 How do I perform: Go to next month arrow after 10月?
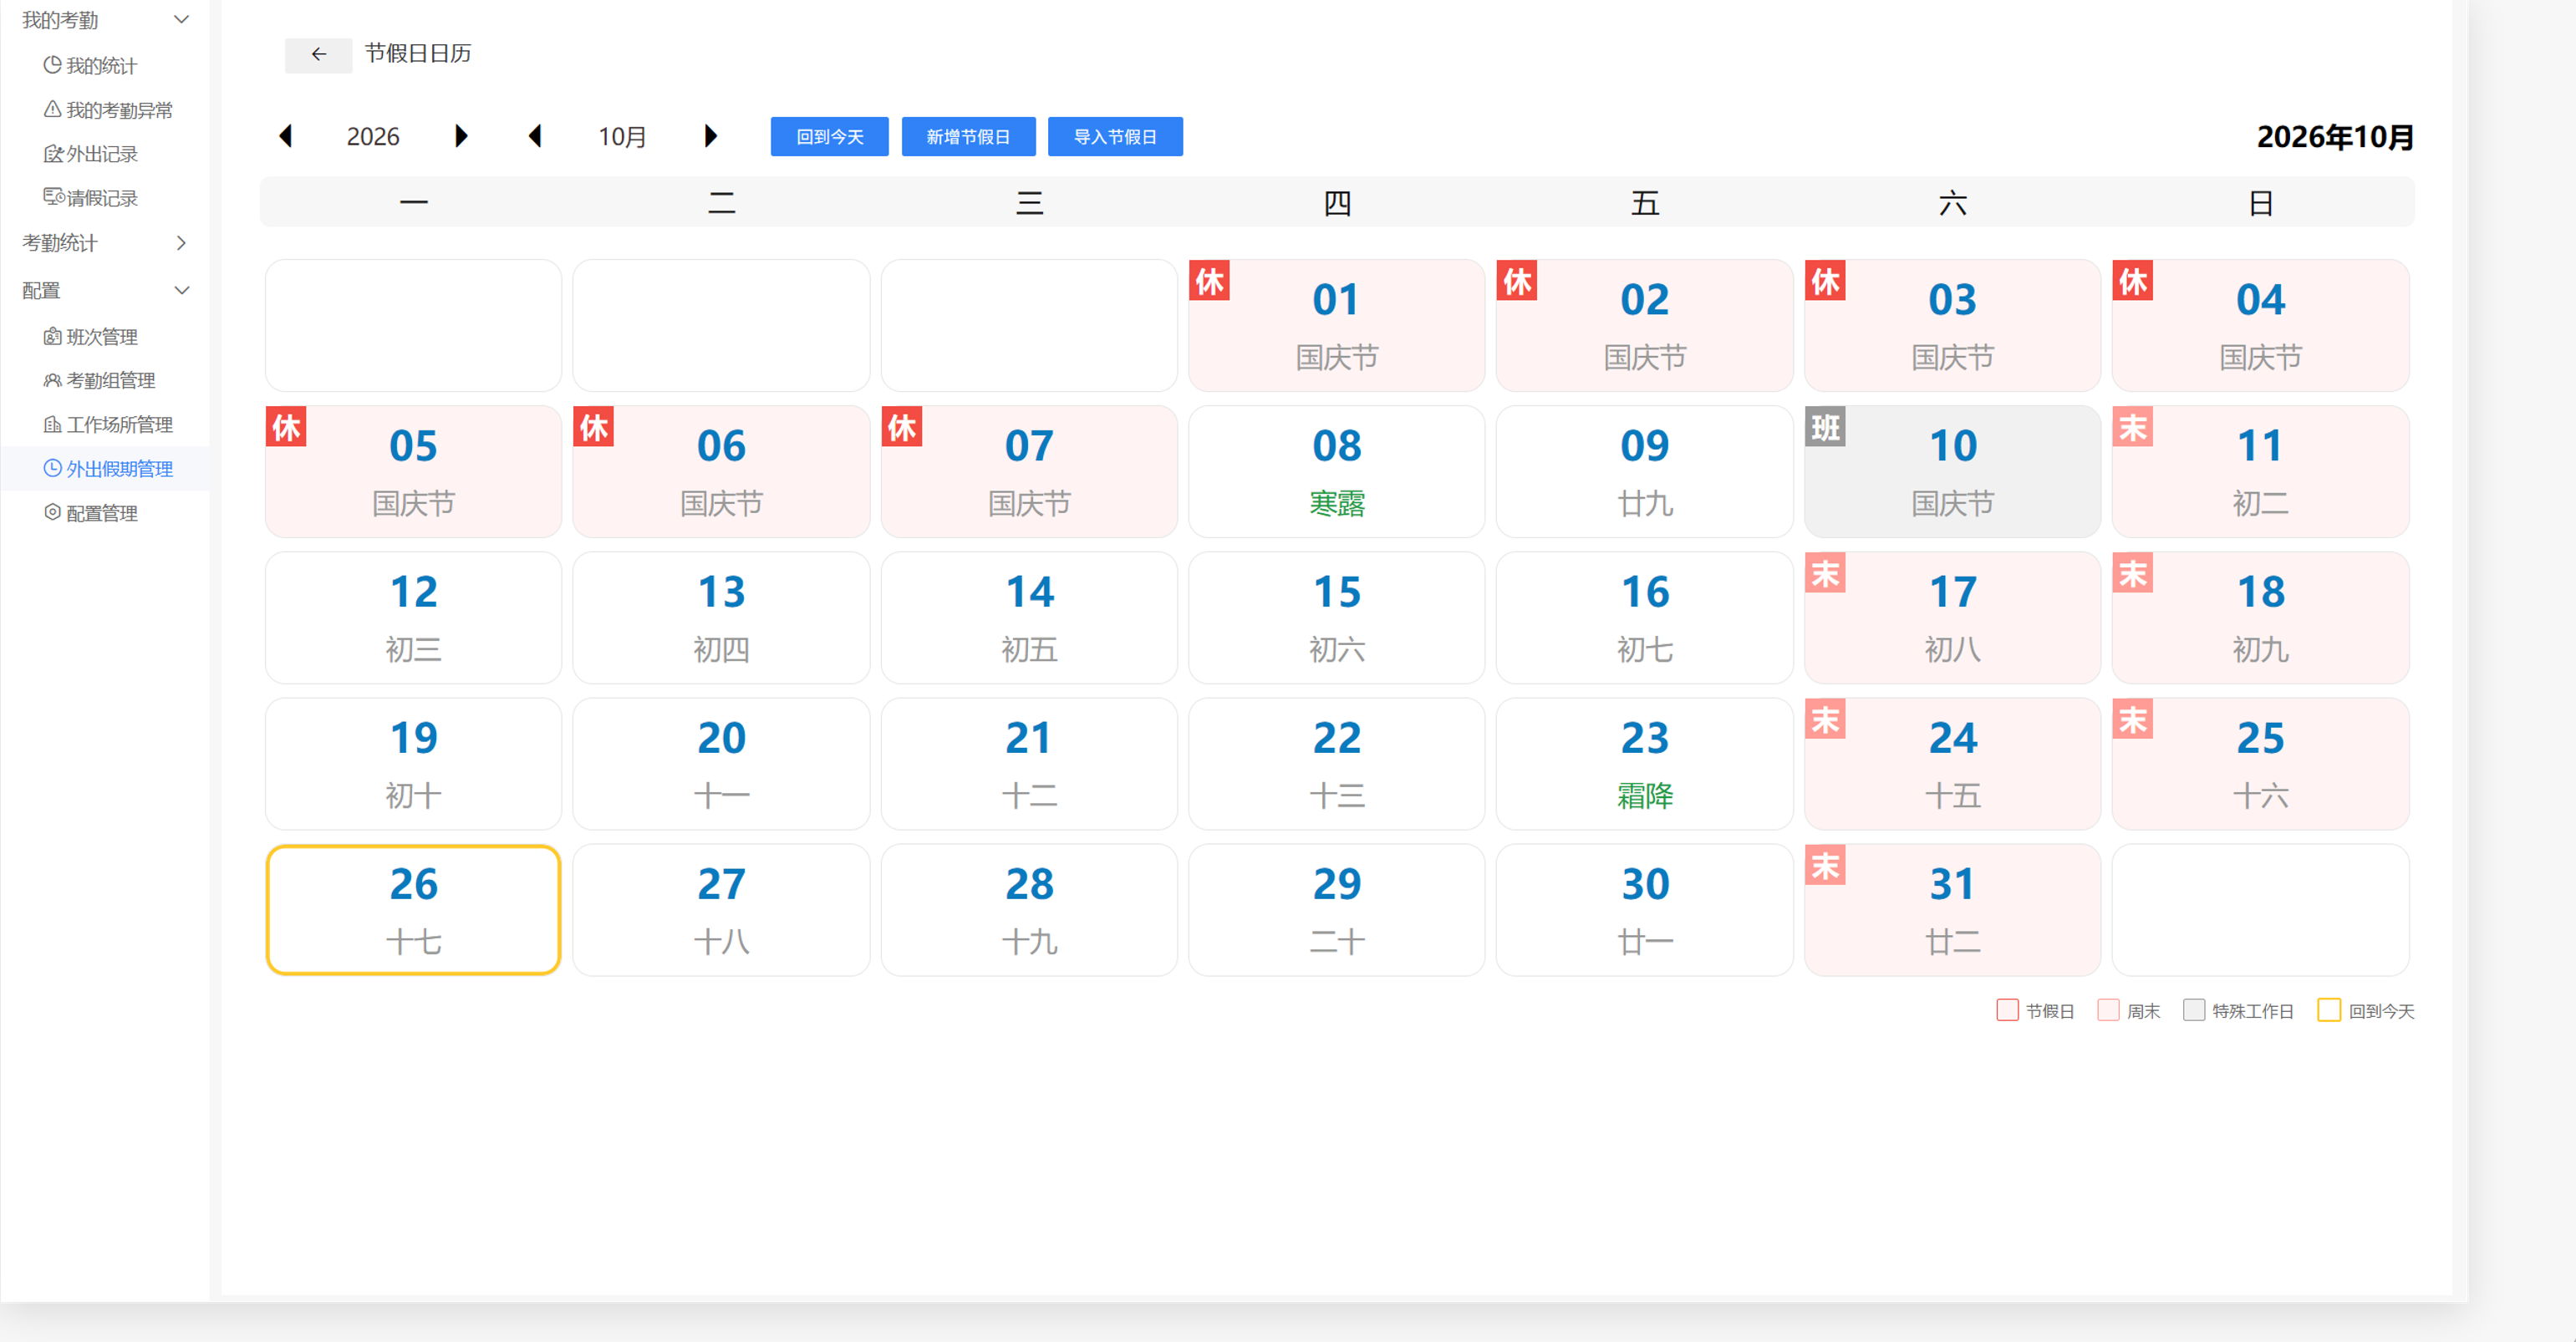point(711,136)
